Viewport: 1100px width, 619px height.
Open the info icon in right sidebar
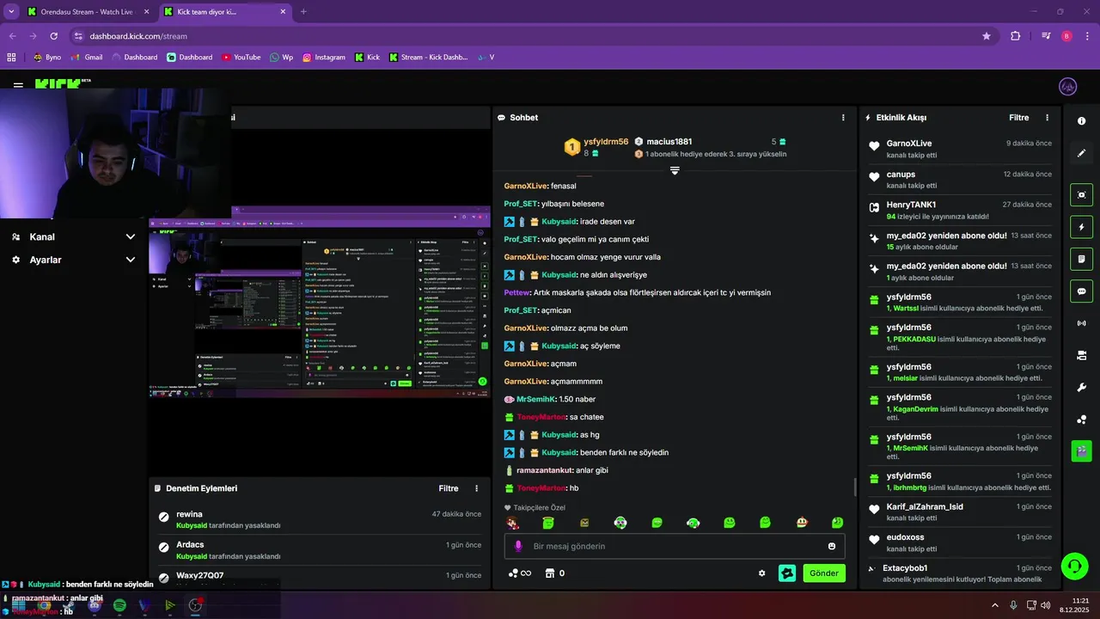point(1081,121)
